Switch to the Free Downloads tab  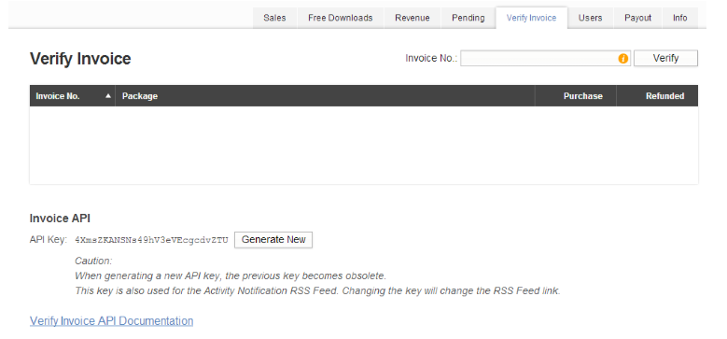[341, 18]
